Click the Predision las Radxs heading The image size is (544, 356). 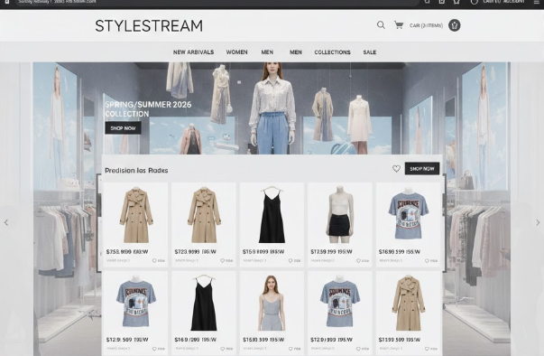coord(136,170)
